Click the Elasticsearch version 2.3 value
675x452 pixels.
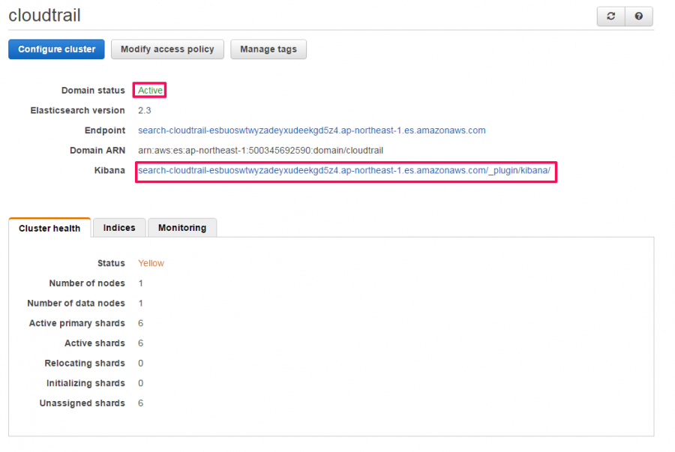(144, 110)
